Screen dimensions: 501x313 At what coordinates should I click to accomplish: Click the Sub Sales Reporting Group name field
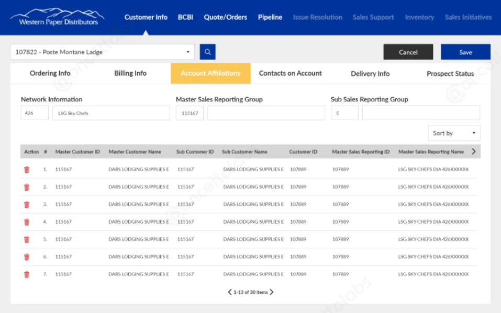pos(421,112)
